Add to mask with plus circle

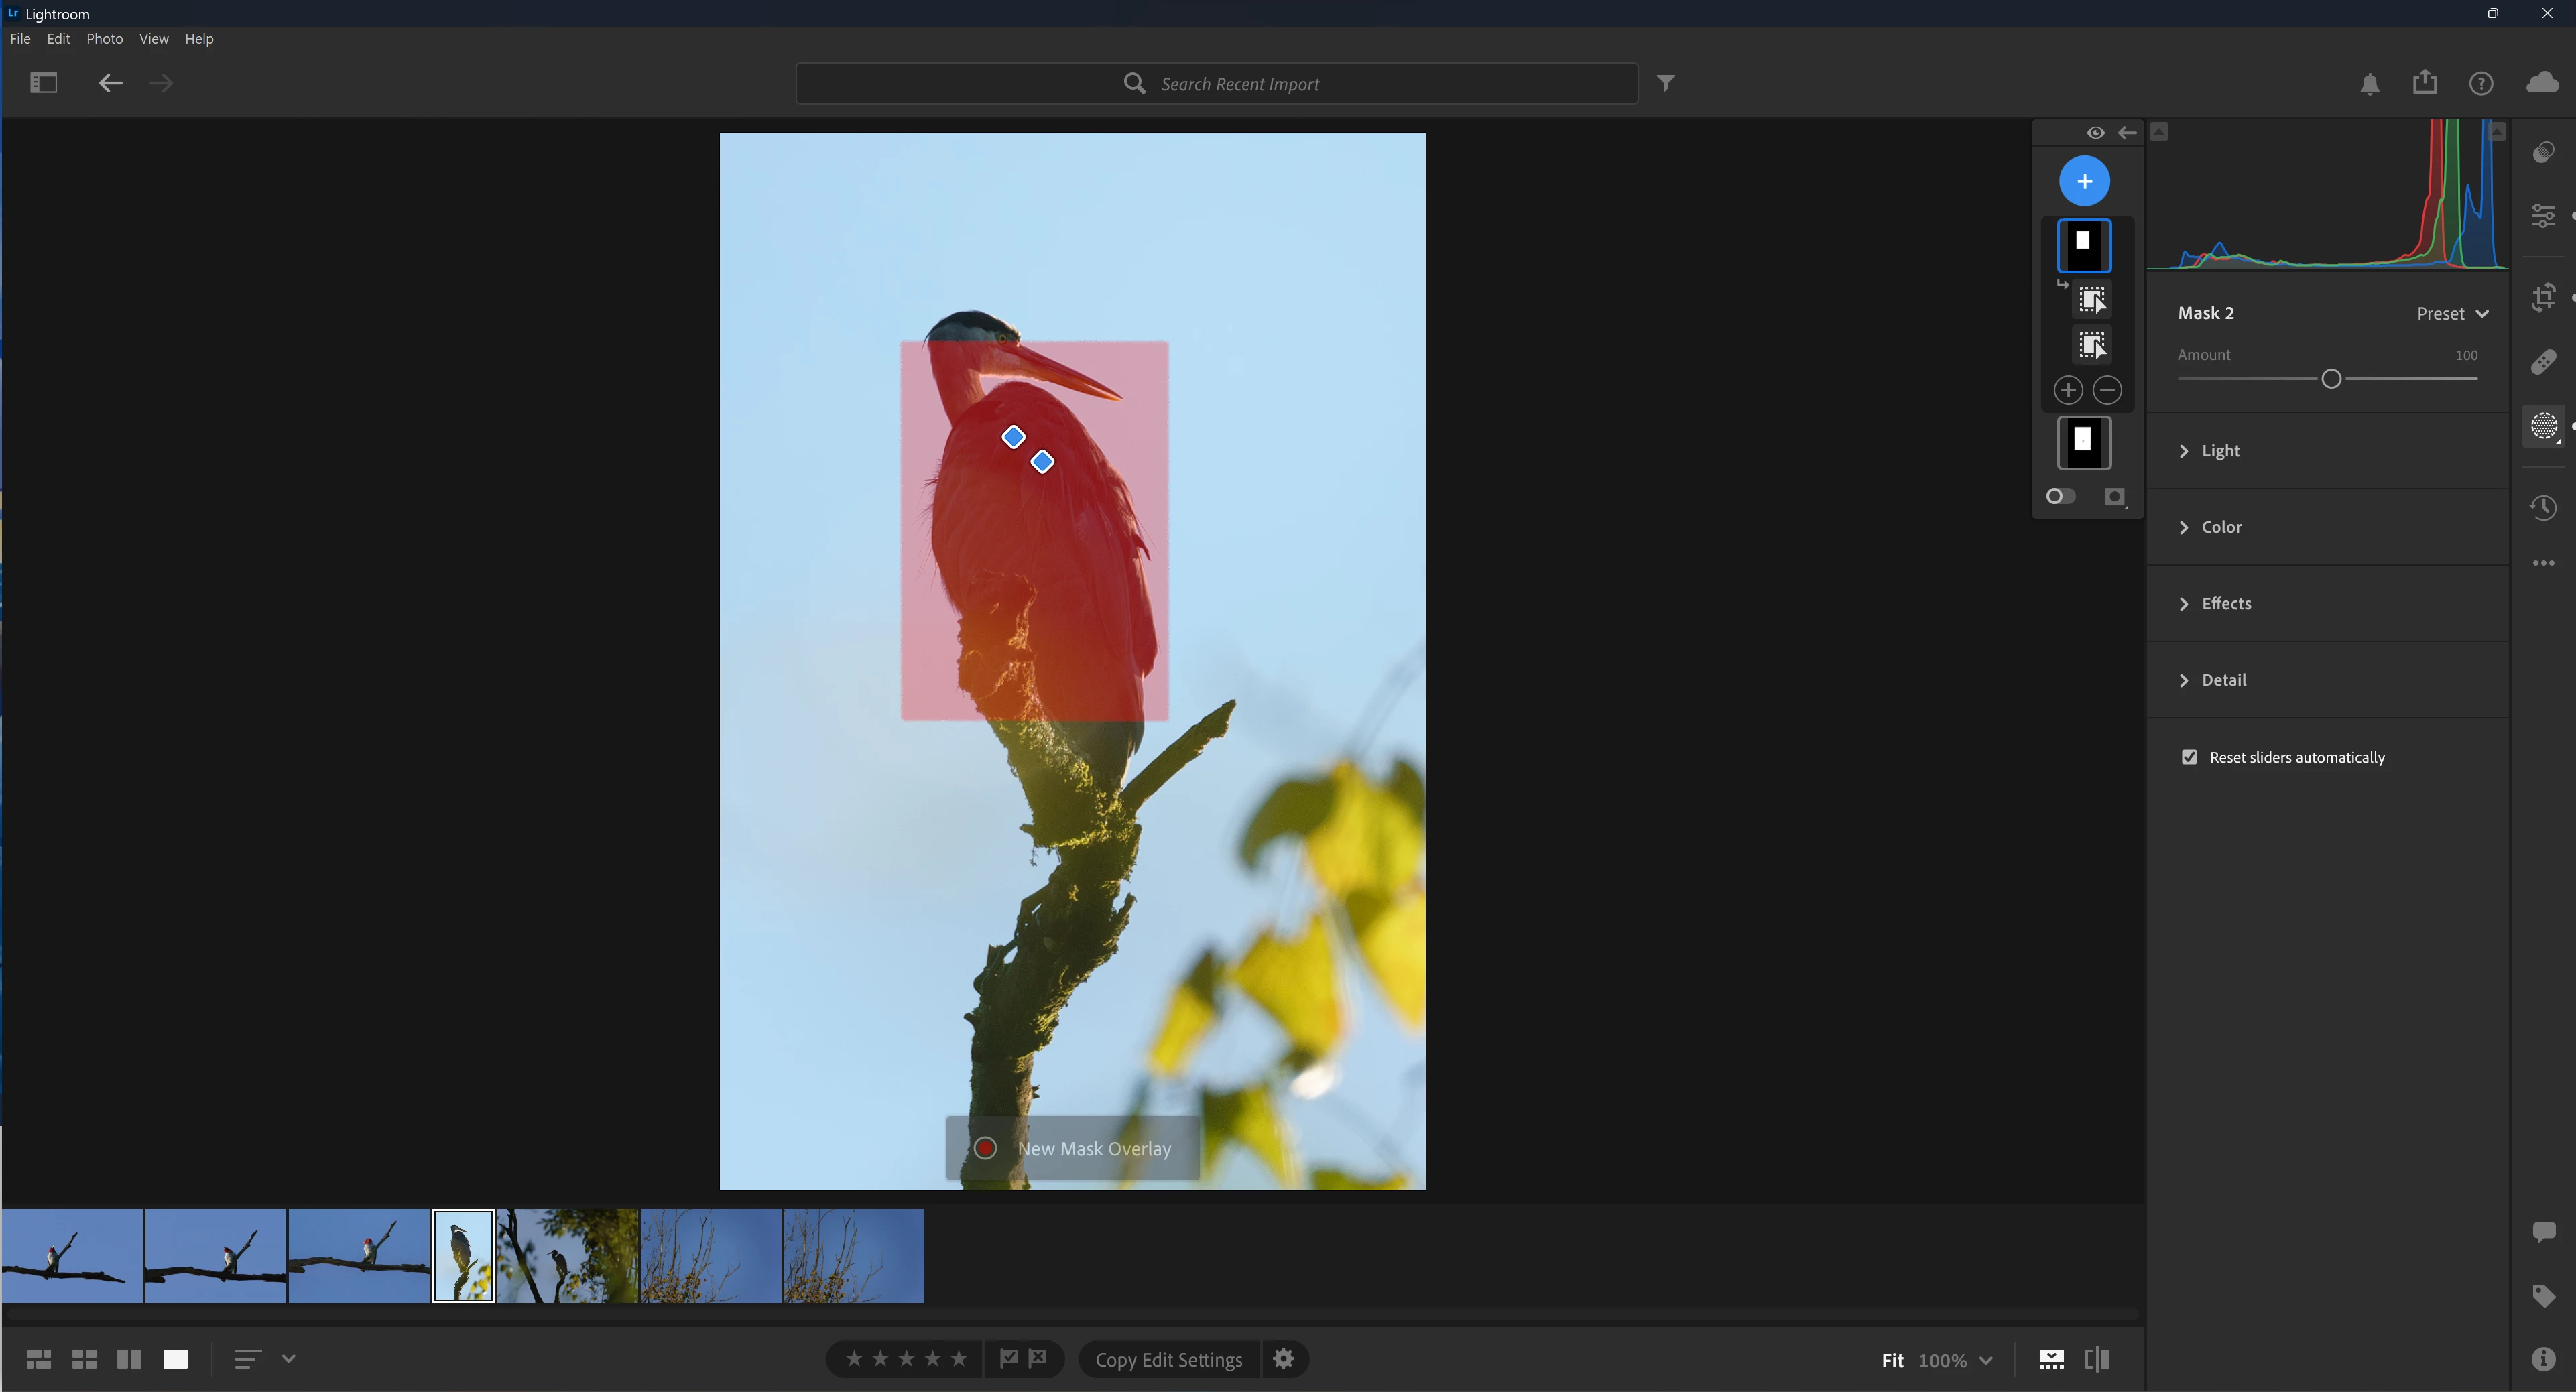pyautogui.click(x=2067, y=390)
